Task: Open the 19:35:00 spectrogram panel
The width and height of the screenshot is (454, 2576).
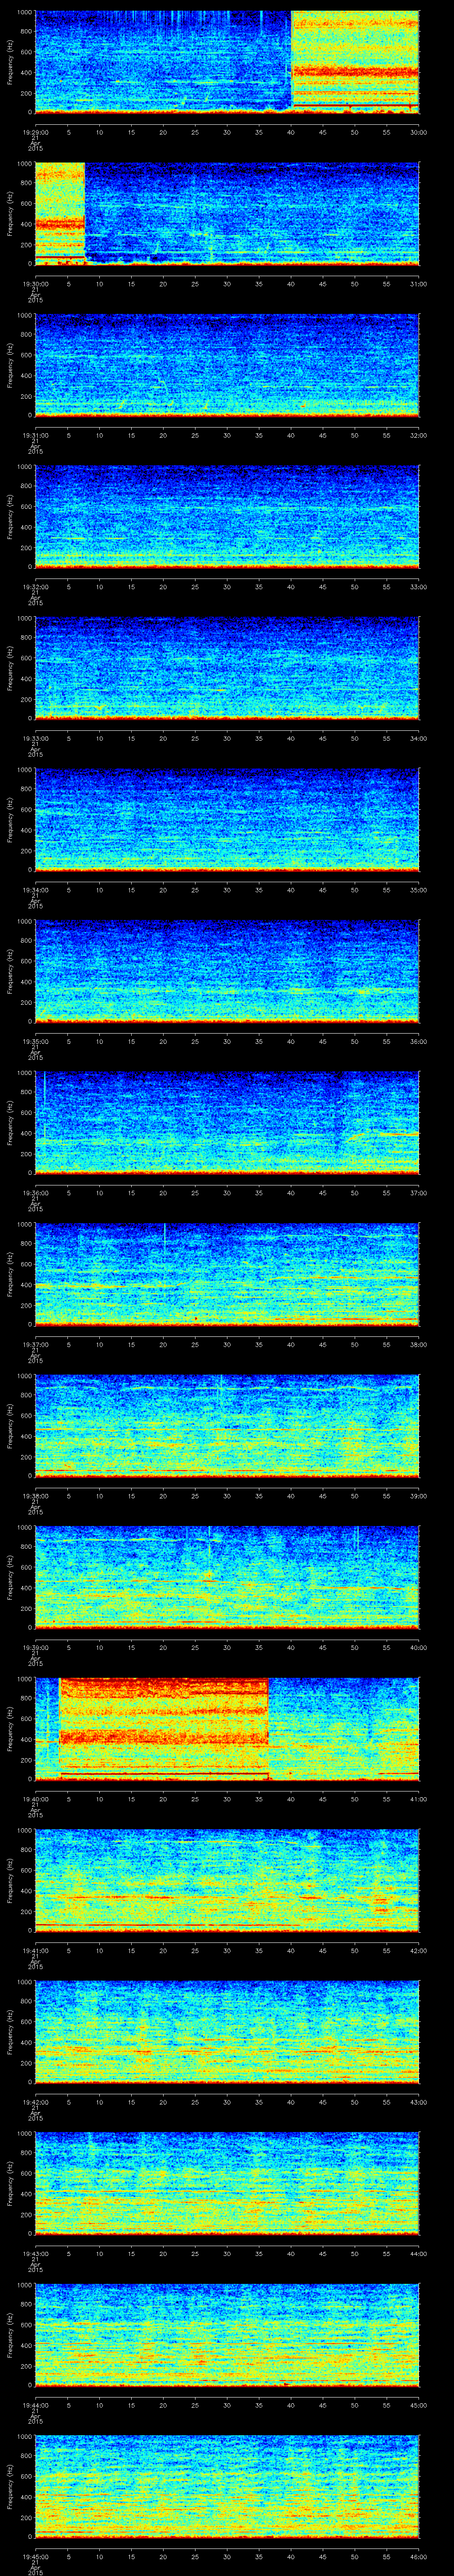Action: (x=227, y=971)
